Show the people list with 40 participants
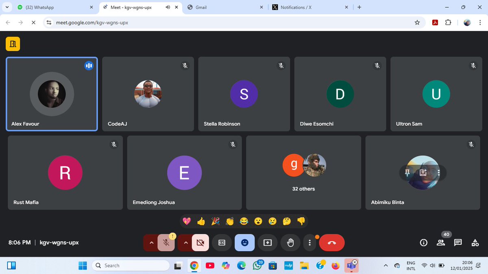 pyautogui.click(x=441, y=243)
